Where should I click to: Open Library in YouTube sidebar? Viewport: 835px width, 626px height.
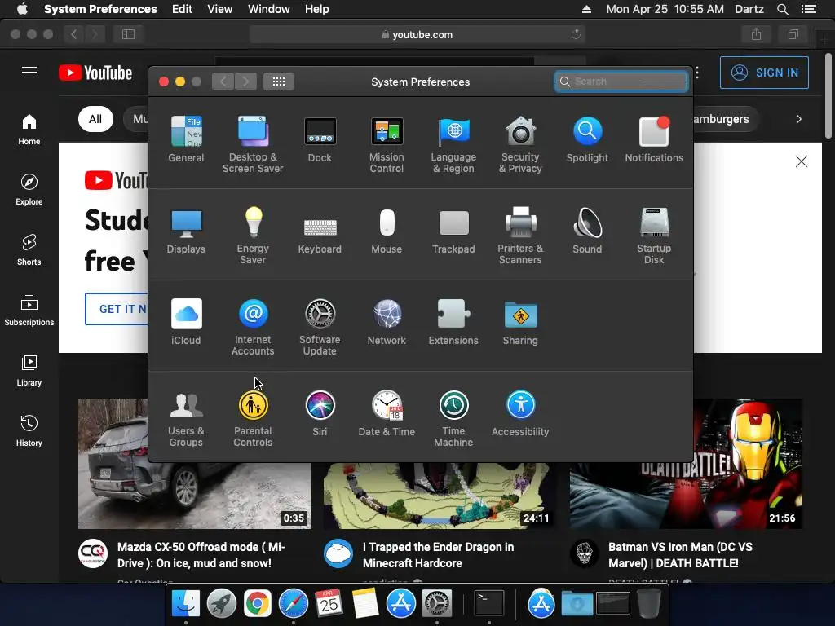(x=29, y=371)
